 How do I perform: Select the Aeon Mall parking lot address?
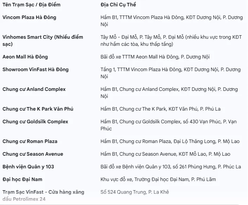[x=155, y=57]
